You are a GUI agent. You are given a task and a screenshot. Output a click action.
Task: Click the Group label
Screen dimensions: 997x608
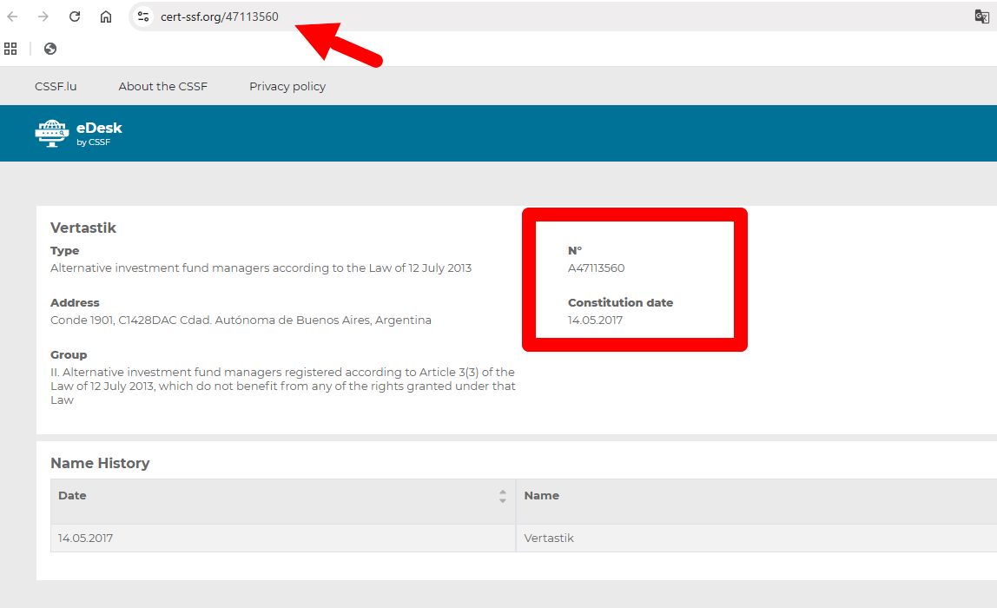pos(69,355)
